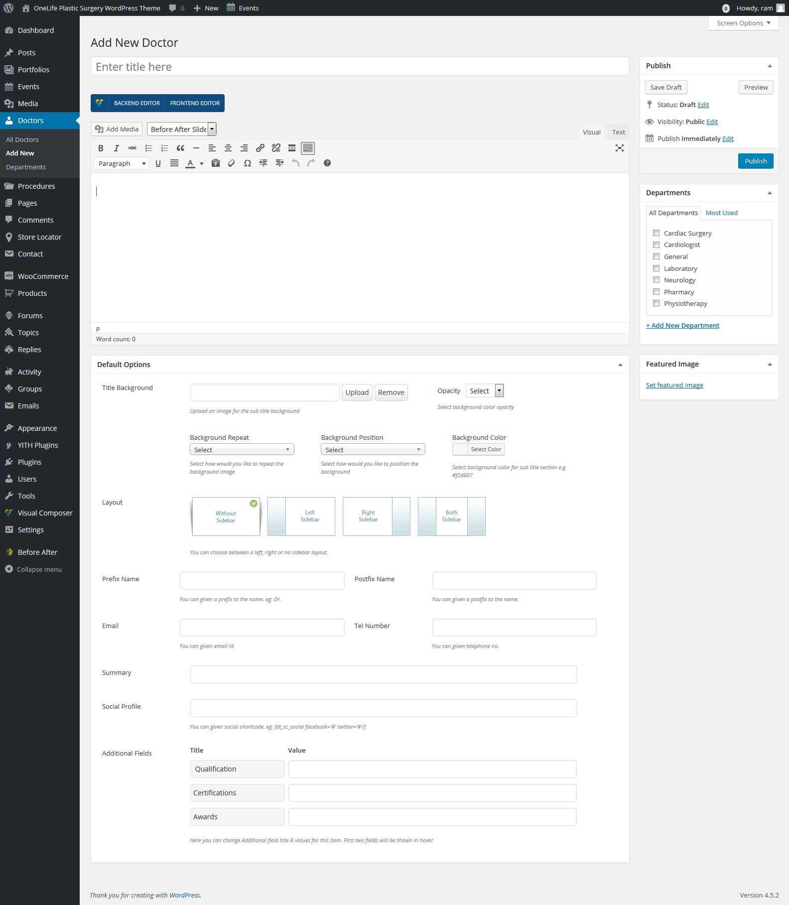
Task: Open the Paragraph format dropdown
Action: [x=122, y=163]
